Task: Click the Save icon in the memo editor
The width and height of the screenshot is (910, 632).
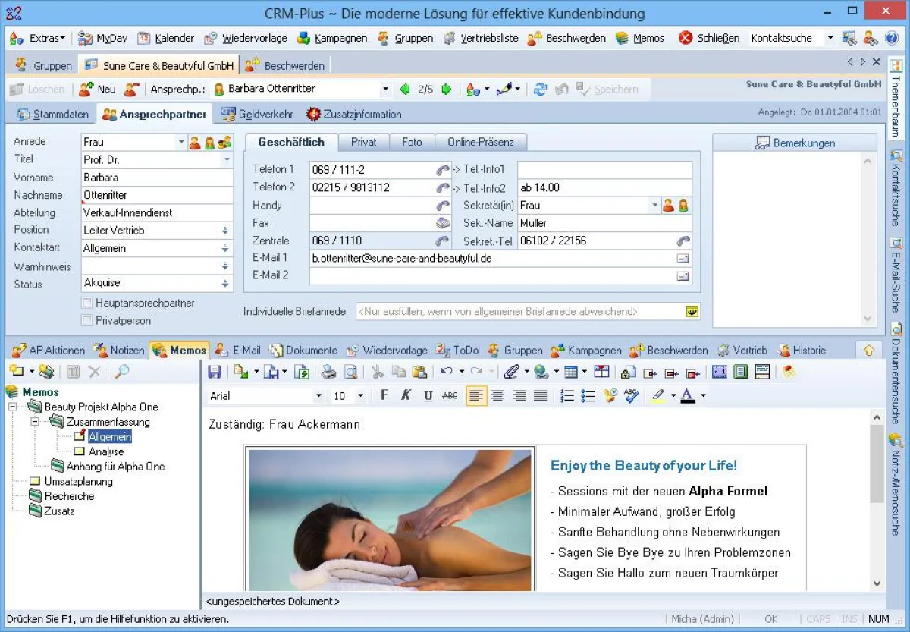Action: click(215, 372)
